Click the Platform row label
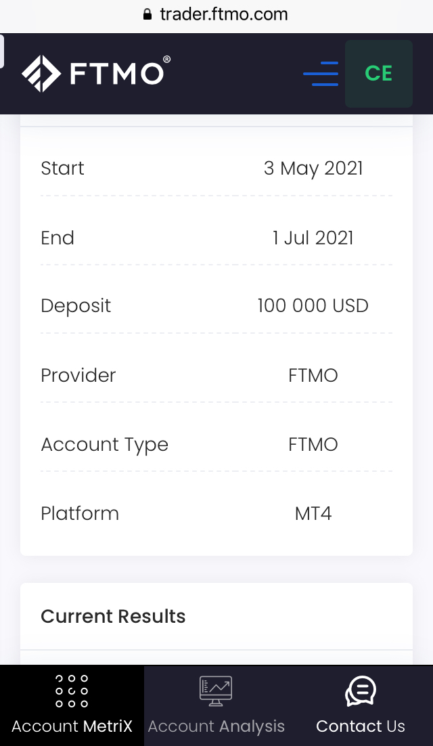Image resolution: width=433 pixels, height=746 pixels. [x=80, y=513]
